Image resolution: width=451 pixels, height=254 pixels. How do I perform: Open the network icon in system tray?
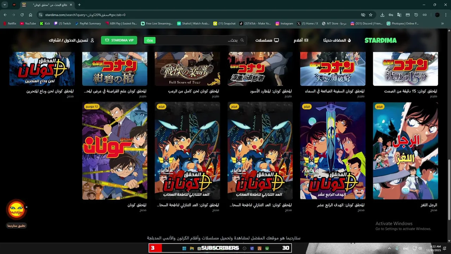tap(415, 248)
